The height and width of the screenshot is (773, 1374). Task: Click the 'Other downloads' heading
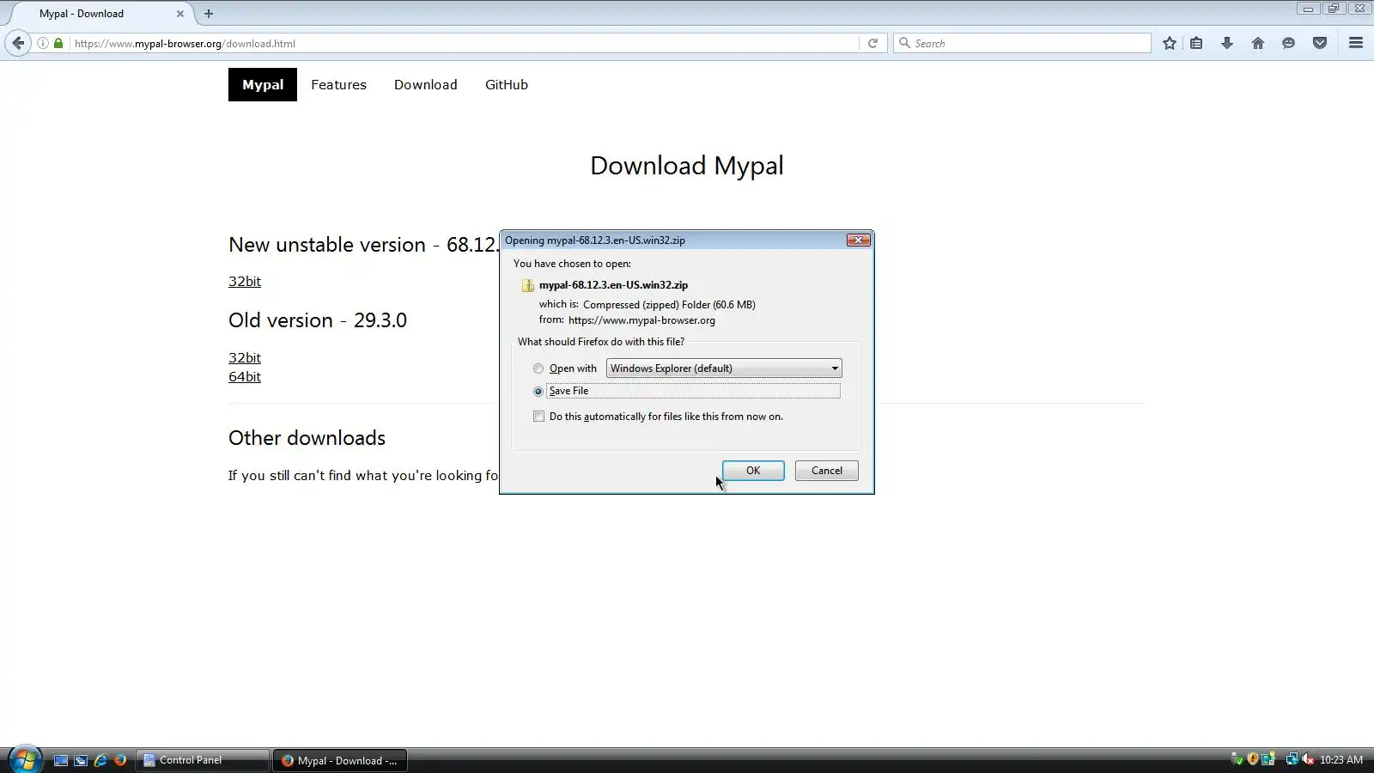click(x=307, y=438)
